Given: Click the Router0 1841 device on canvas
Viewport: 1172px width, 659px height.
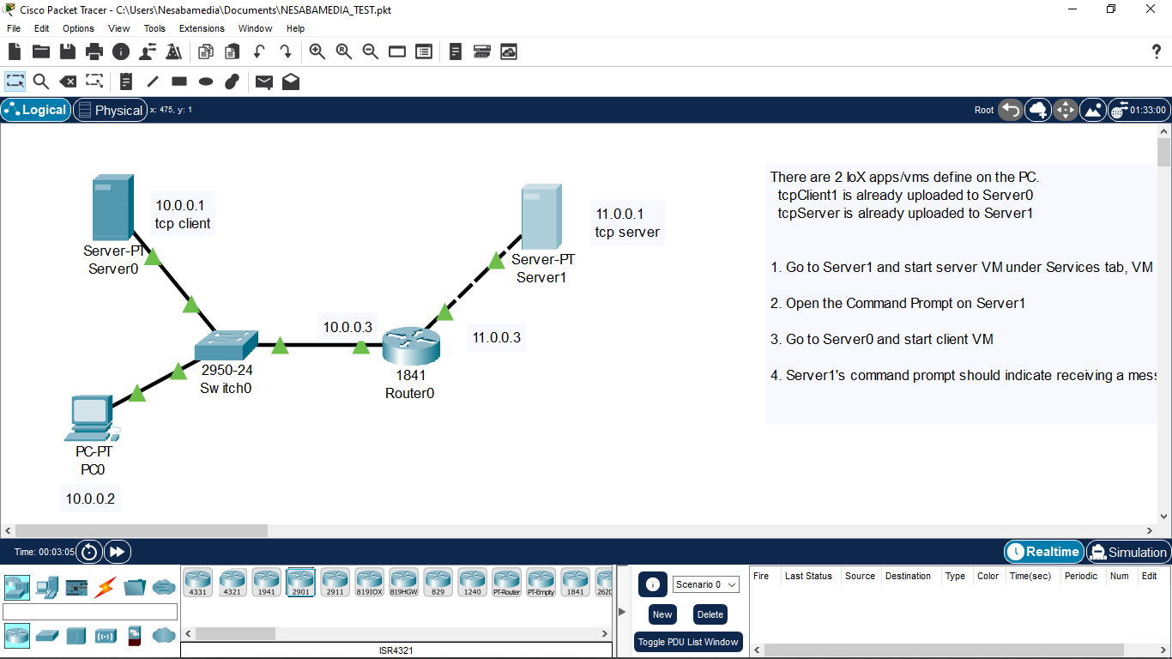Looking at the screenshot, I should click(411, 347).
